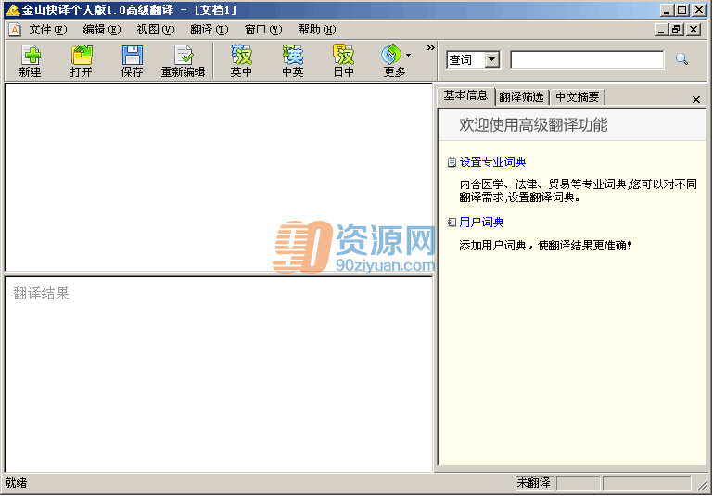Screen dimensions: 713x496
Task: Click the document icon in menu bar
Action: 15,30
